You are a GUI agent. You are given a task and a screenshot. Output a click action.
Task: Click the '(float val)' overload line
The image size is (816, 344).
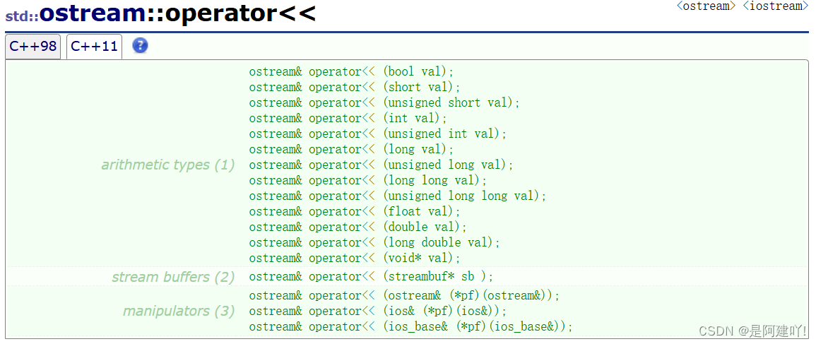[355, 212]
